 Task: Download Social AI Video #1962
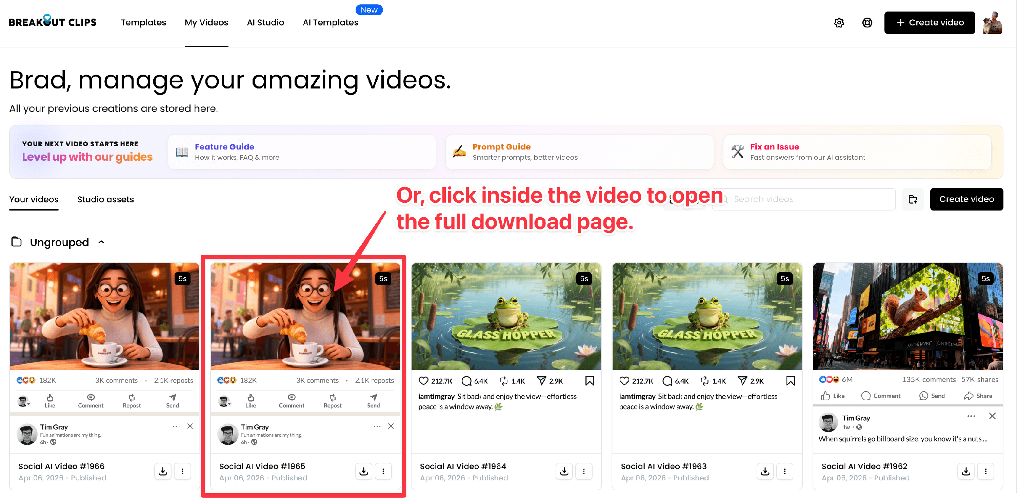pos(966,471)
